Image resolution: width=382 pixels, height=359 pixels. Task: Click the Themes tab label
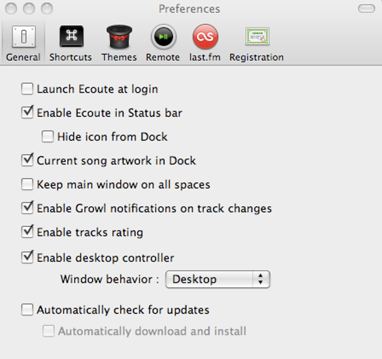coord(119,57)
